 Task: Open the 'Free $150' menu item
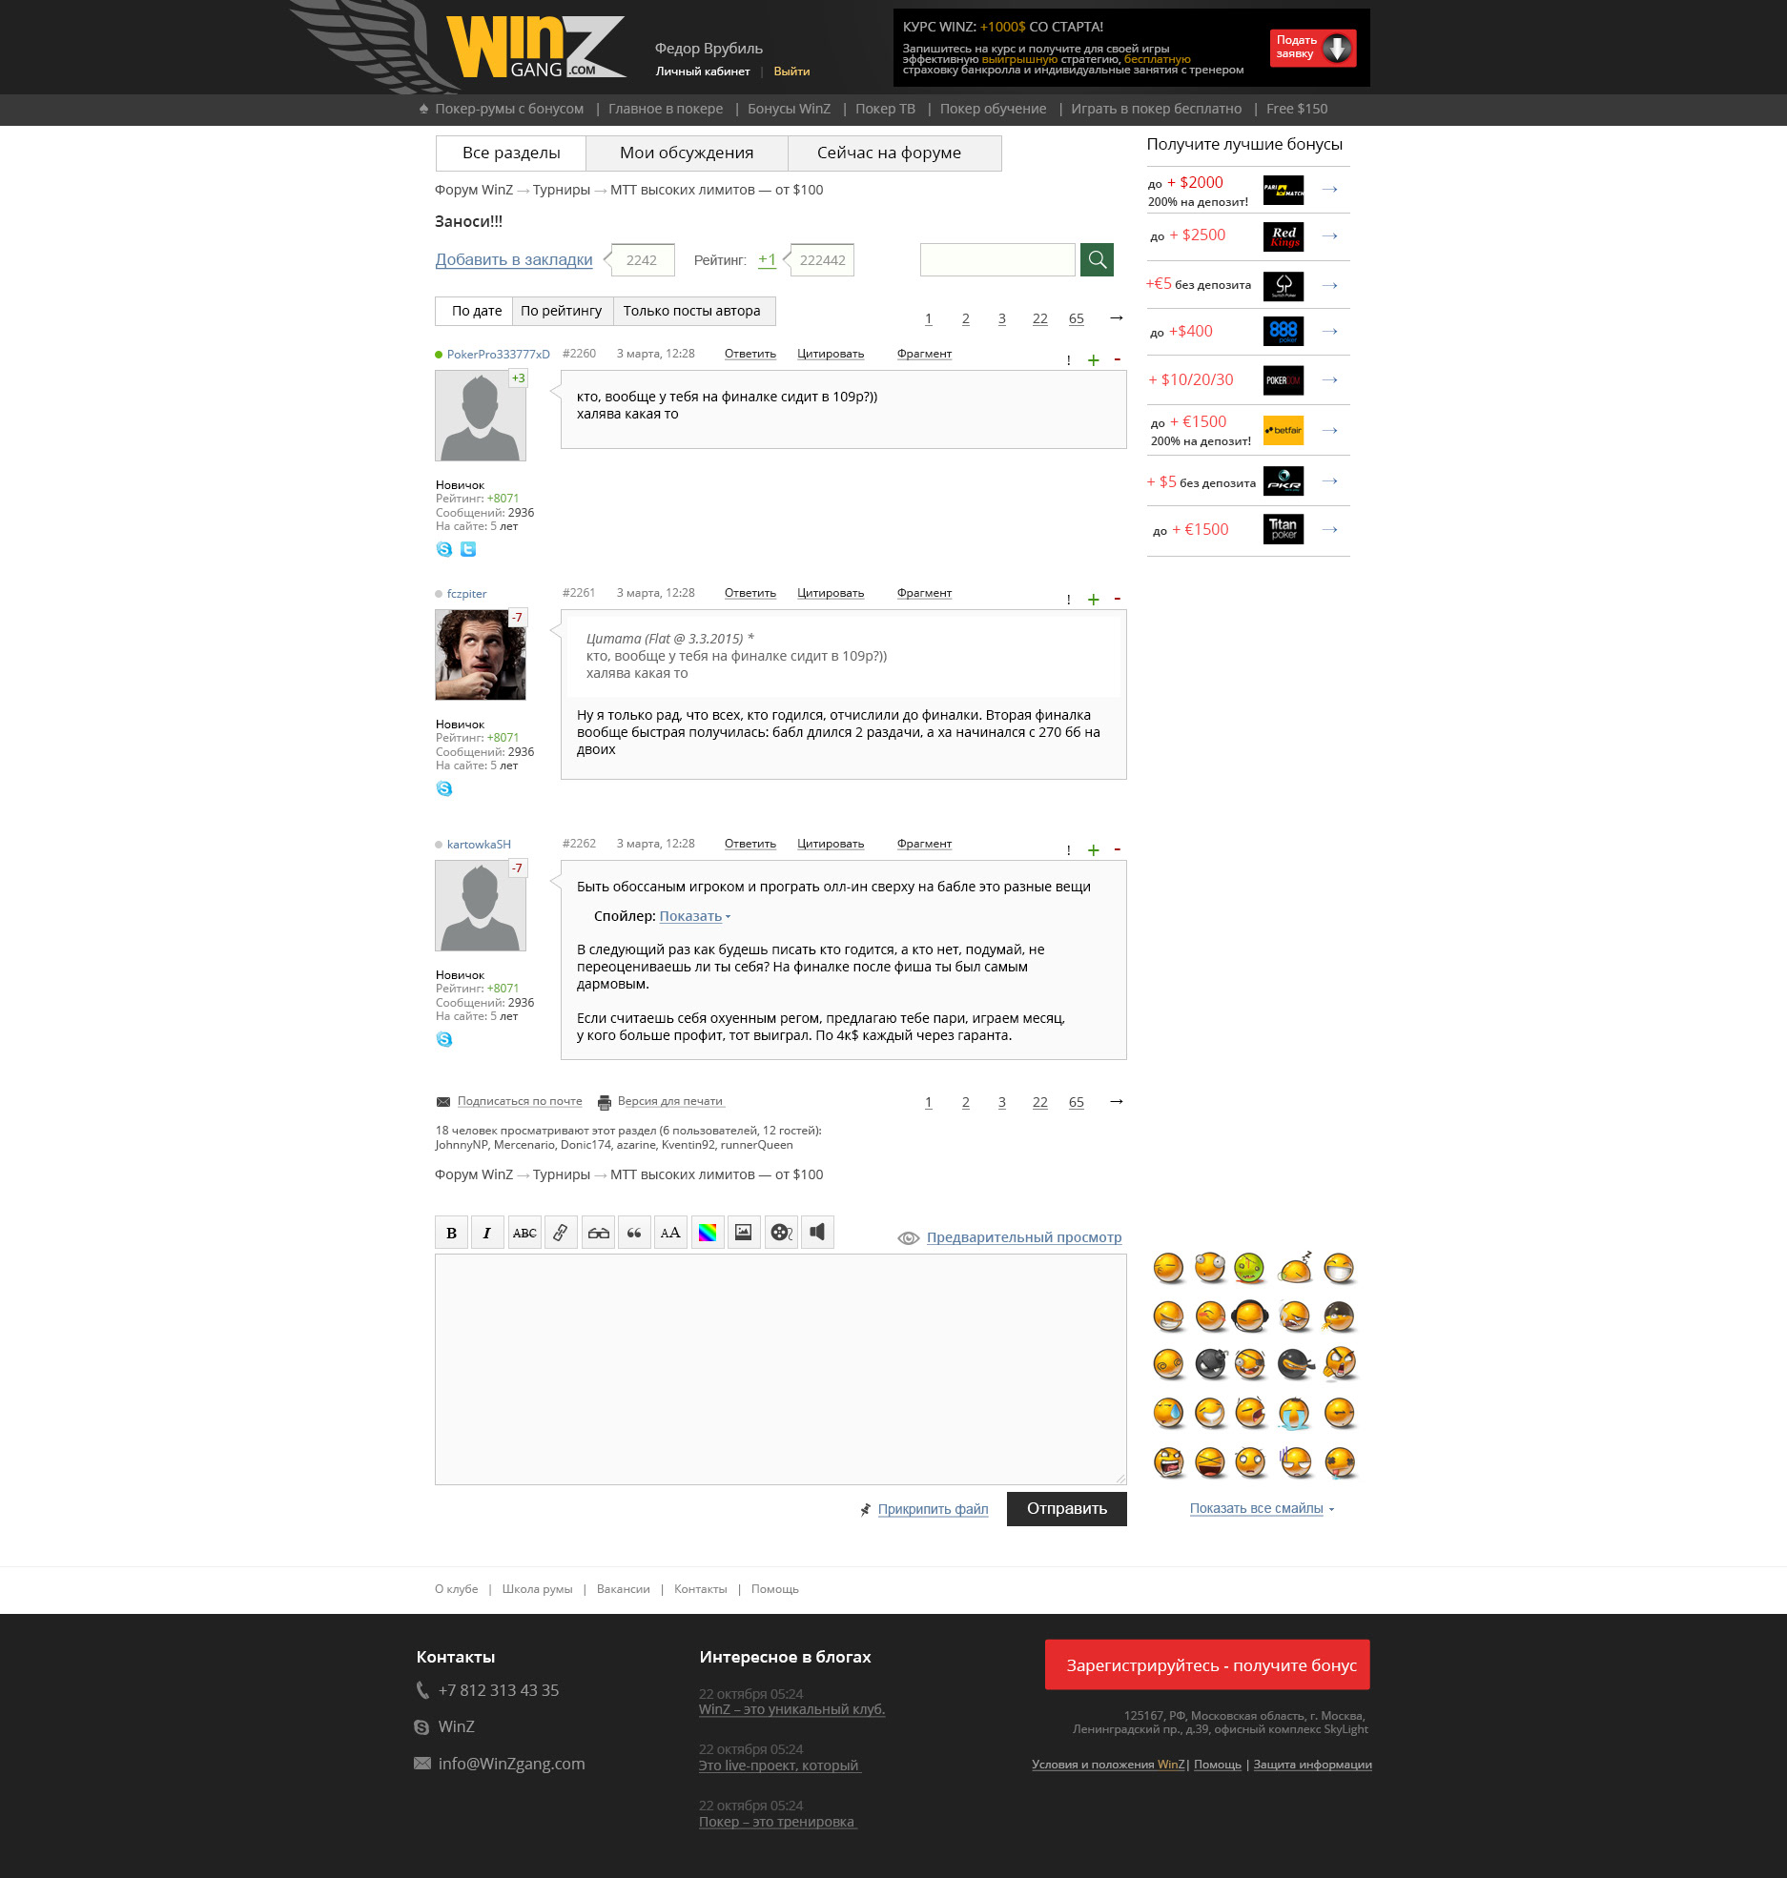[x=1297, y=109]
